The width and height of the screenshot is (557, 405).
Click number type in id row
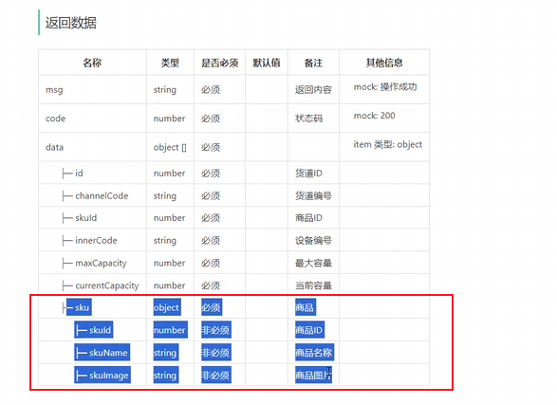click(169, 174)
